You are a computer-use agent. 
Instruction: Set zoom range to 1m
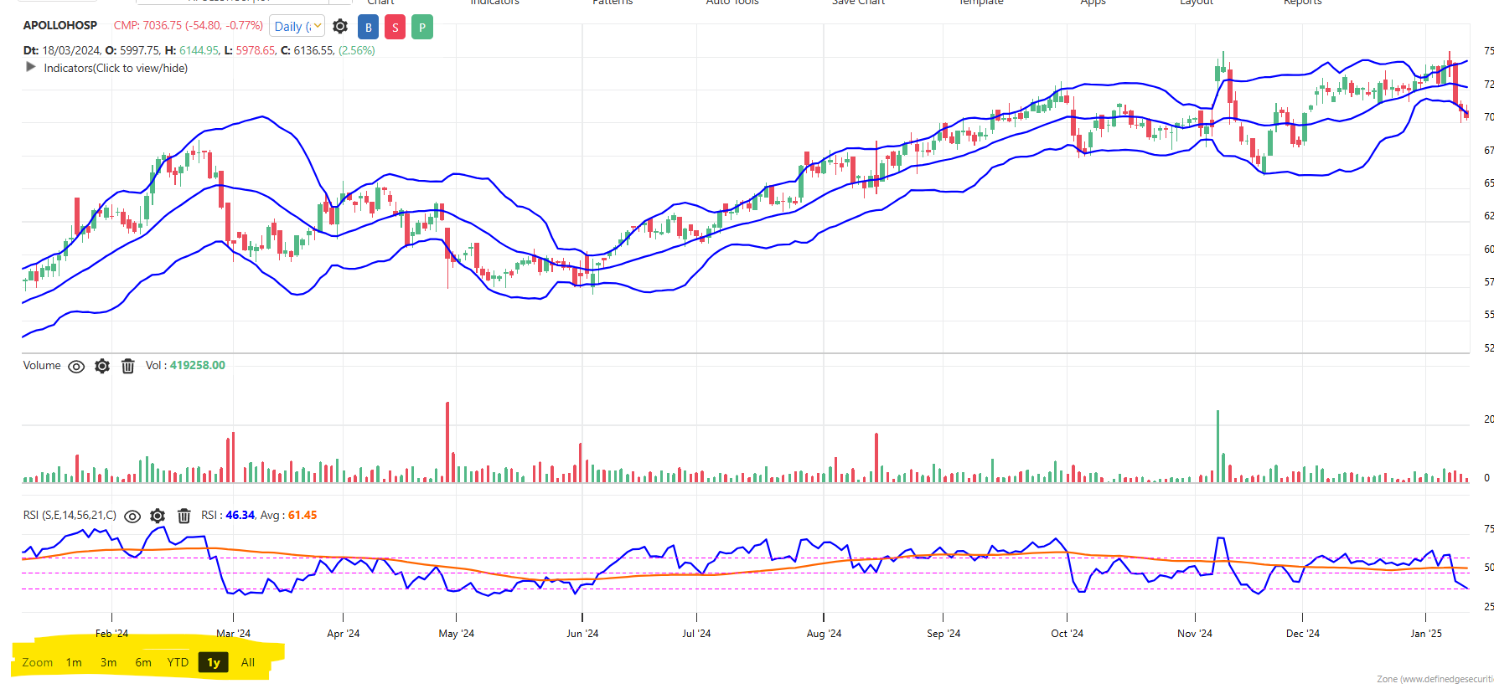point(75,662)
